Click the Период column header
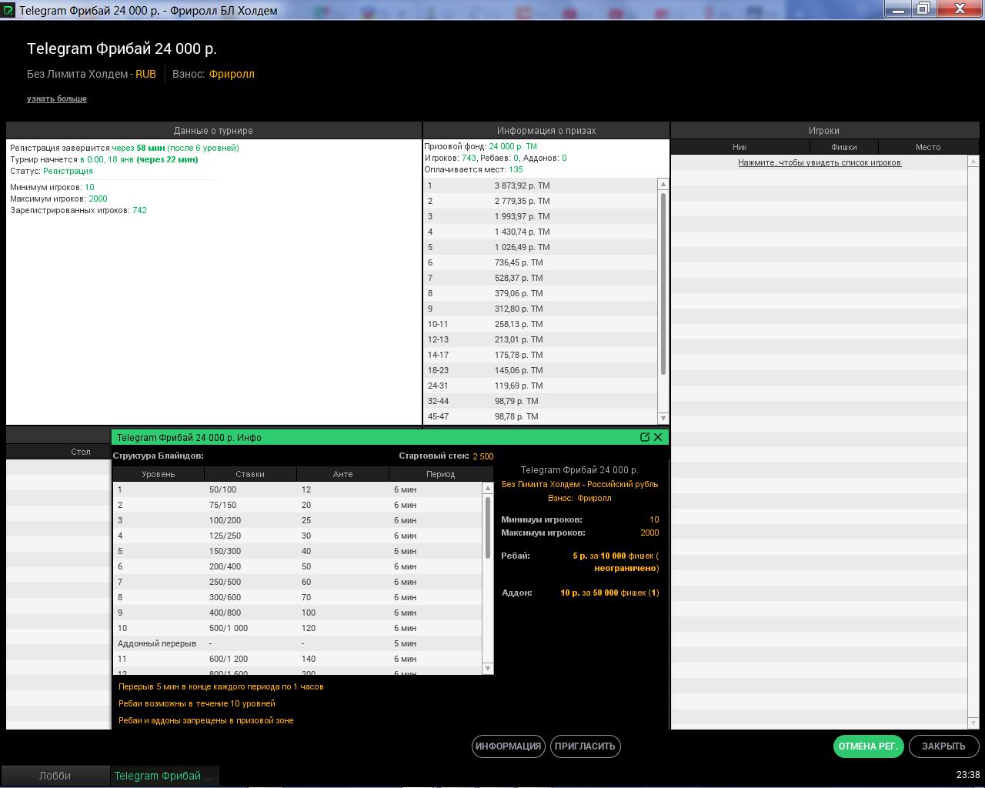This screenshot has width=985, height=788. click(440, 474)
